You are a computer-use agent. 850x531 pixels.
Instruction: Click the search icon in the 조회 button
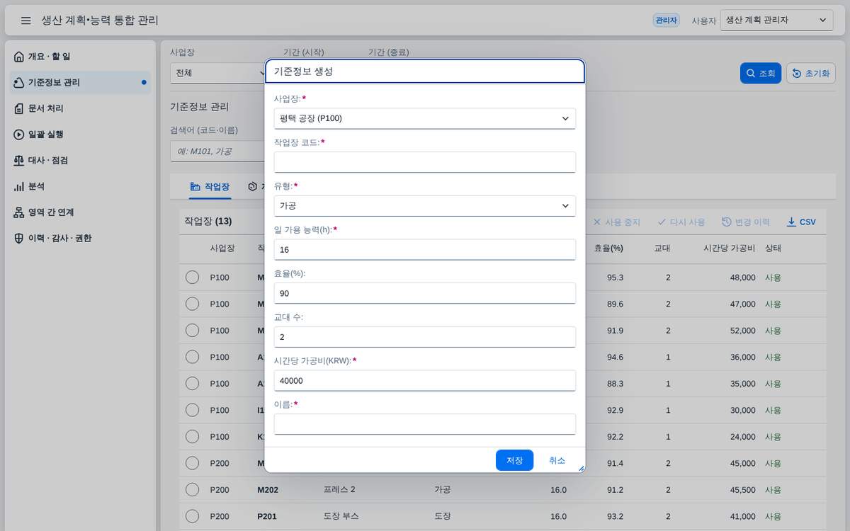tap(751, 74)
